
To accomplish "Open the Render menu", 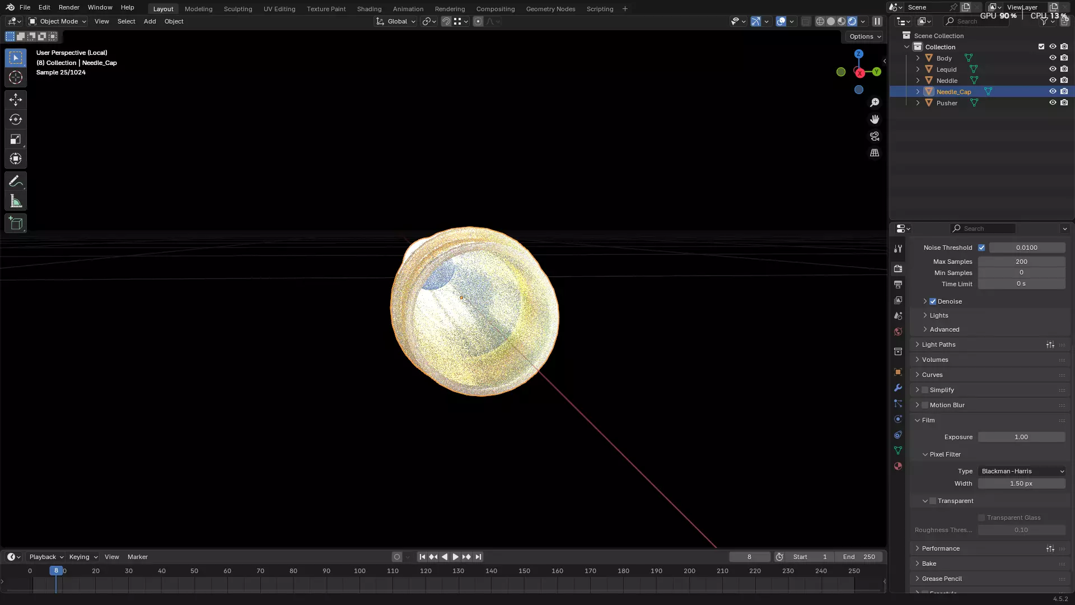I will (x=69, y=7).
